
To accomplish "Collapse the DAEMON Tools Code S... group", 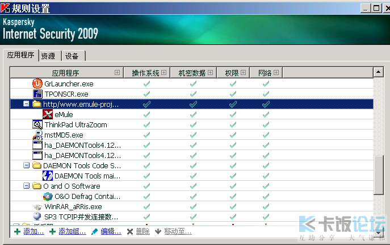I will [x=26, y=165].
